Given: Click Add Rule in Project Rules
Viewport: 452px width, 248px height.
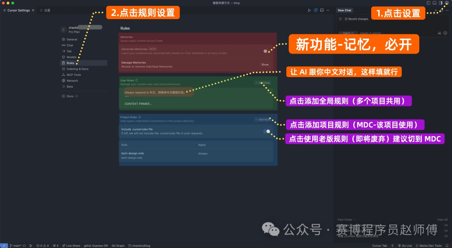Looking at the screenshot, I should 262,119.
